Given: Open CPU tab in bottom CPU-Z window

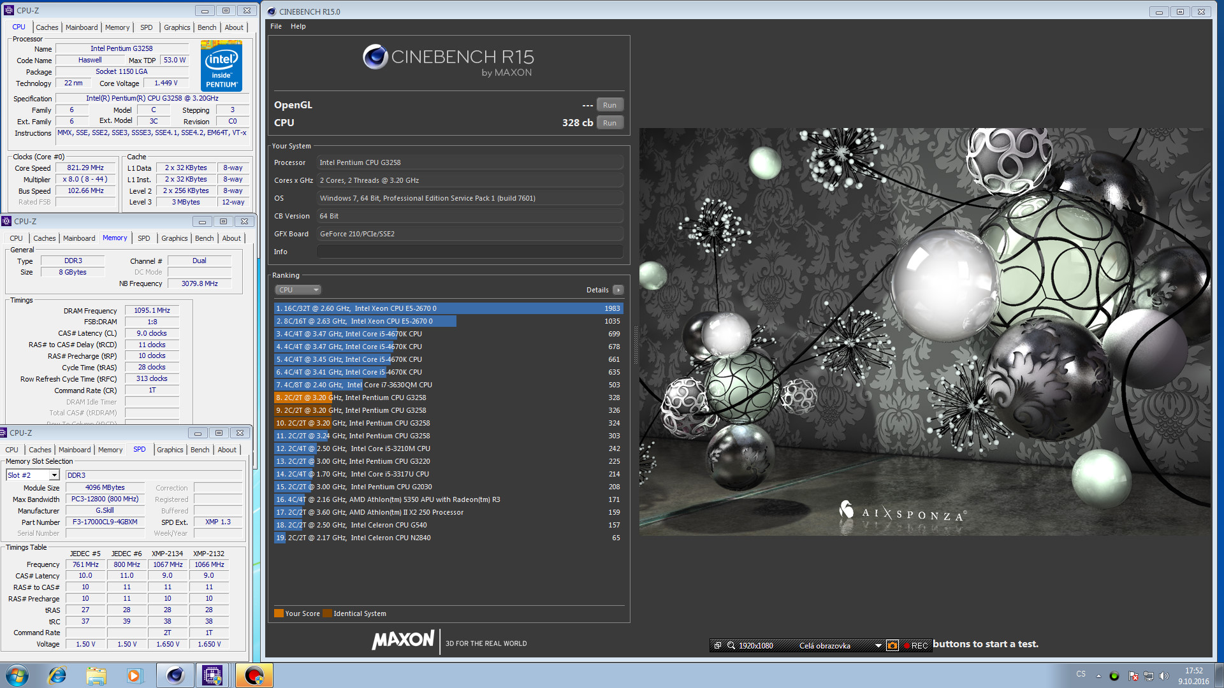Looking at the screenshot, I should pos(12,450).
